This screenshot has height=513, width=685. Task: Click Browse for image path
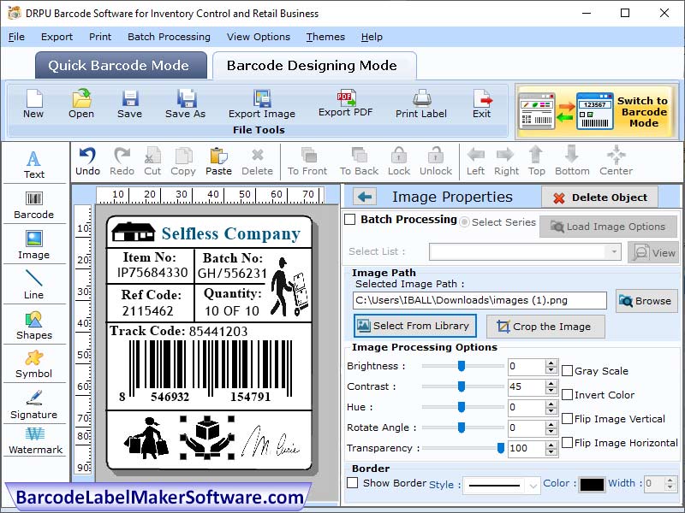(x=646, y=301)
